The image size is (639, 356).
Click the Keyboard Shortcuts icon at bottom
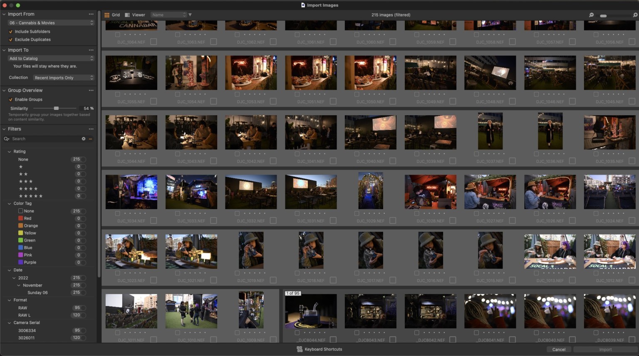(300, 349)
